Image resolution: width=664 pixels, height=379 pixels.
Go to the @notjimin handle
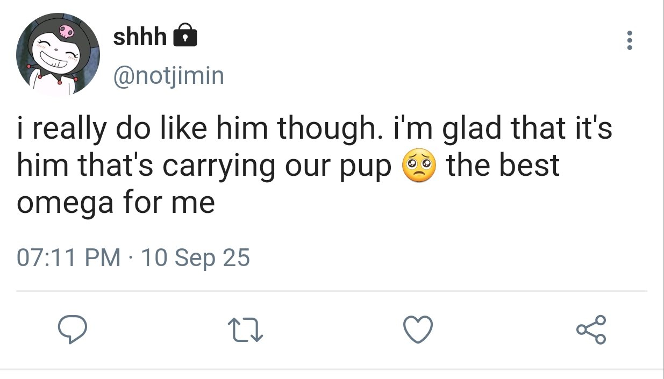(168, 76)
